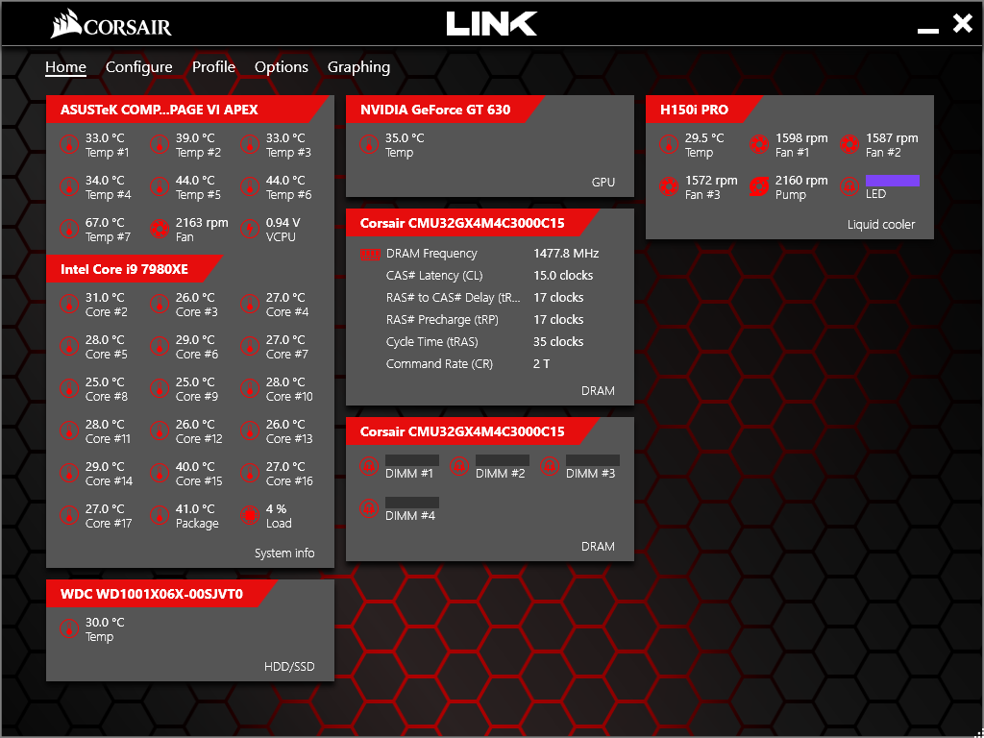Select the DIMM #2 LED icon
The height and width of the screenshot is (738, 984).
point(459,466)
